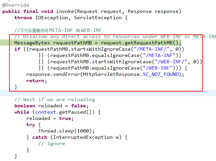Click the @Override annotation
The image size is (216, 161).
tap(16, 5)
